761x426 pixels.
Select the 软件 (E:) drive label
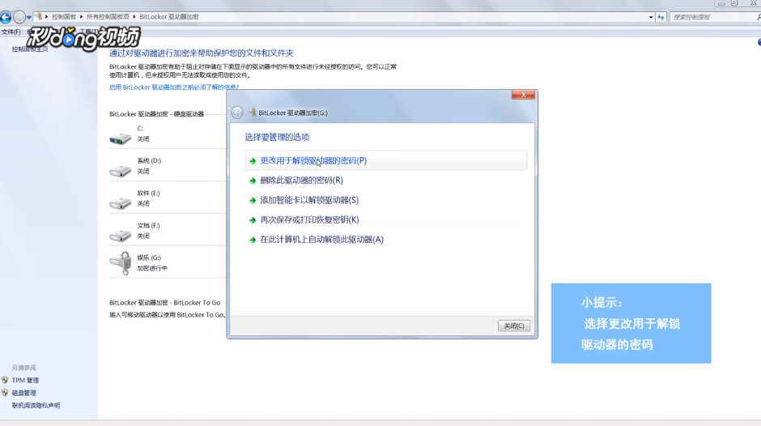tap(148, 194)
